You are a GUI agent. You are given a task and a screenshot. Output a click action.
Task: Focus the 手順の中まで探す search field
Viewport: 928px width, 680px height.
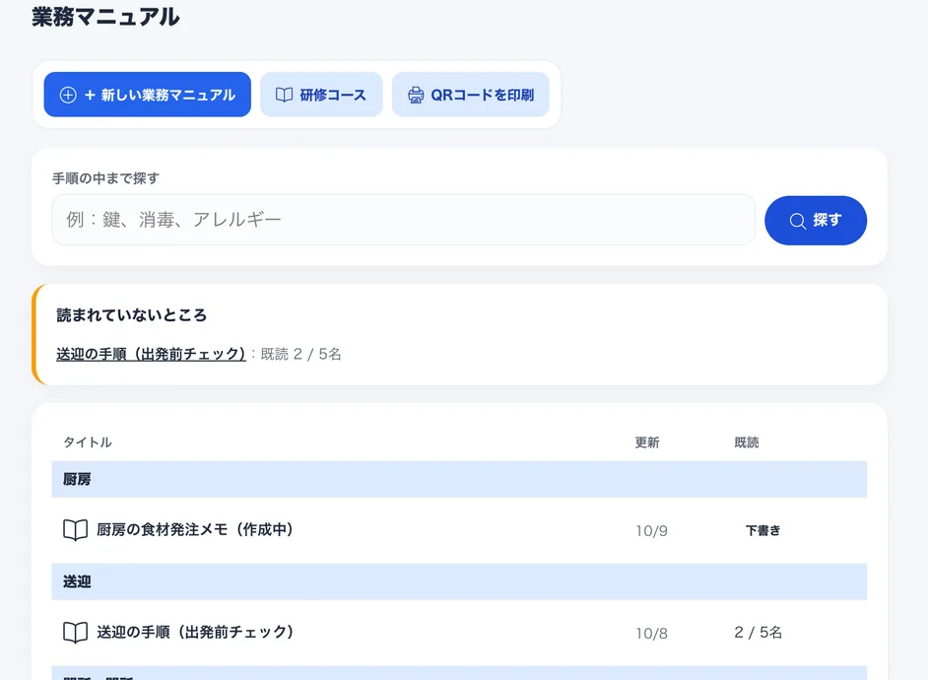click(x=404, y=220)
